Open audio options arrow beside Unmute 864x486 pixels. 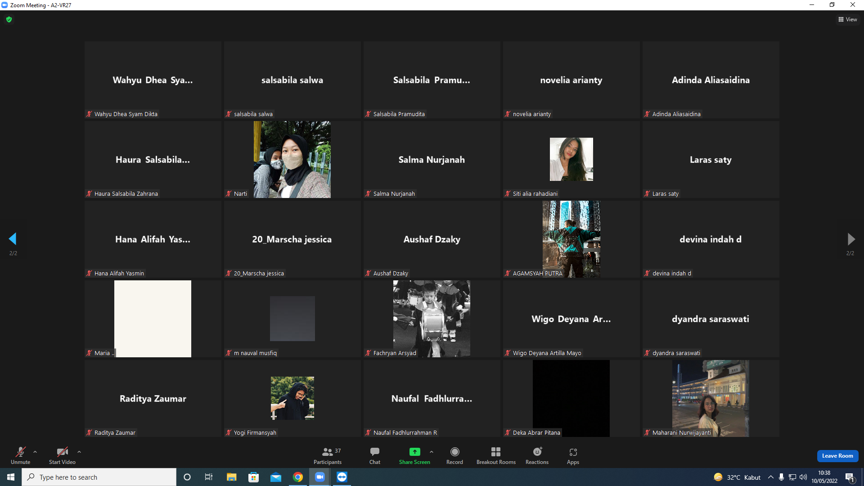tap(35, 452)
